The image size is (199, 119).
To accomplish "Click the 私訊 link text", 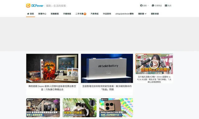I will point(170,6).
